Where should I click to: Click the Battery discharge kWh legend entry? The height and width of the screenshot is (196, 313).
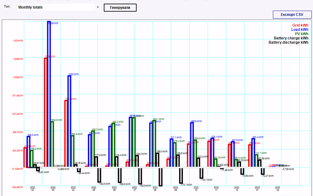click(x=288, y=42)
